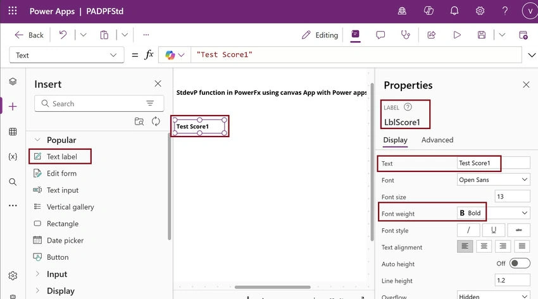Viewport: 538px width, 299px height.
Task: Open the Insert plus icon in sidebar
Action: [x=13, y=107]
